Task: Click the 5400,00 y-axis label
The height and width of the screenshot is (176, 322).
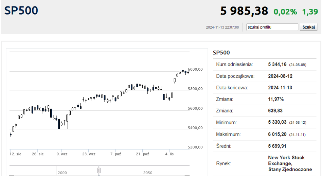Action: [195, 128]
